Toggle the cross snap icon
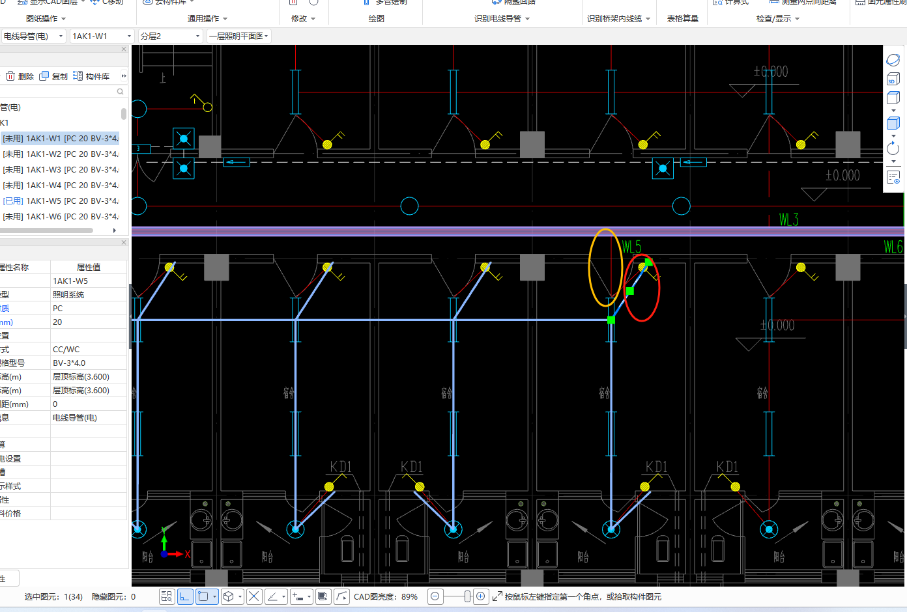The image size is (907, 612). click(254, 596)
